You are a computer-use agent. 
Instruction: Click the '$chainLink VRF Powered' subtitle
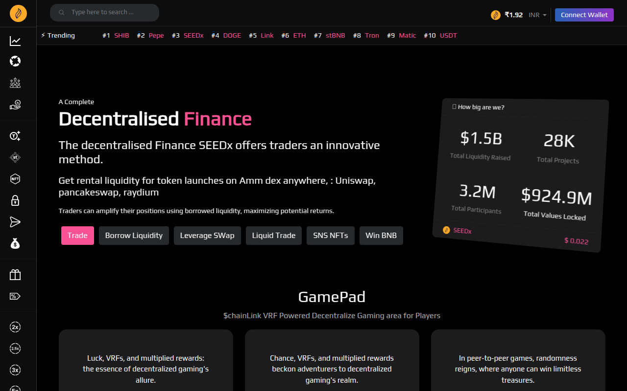(x=332, y=316)
